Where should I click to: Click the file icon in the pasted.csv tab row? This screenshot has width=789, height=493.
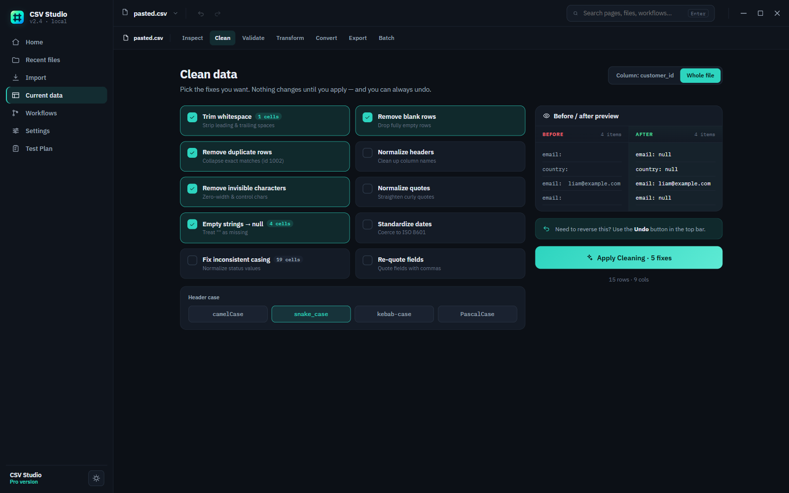(126, 38)
